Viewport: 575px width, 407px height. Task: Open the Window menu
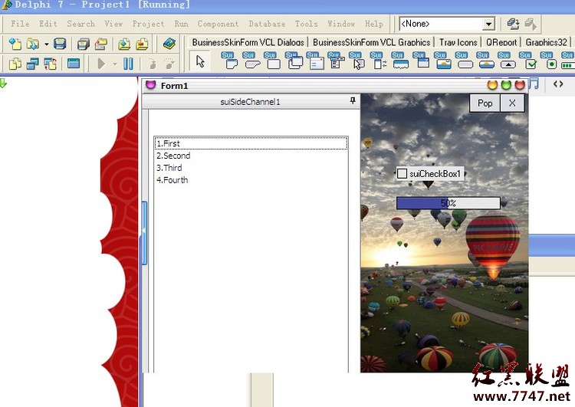pyautogui.click(x=341, y=24)
